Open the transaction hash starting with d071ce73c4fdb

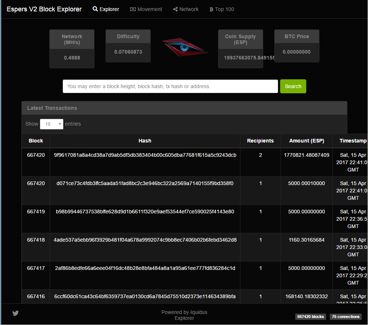pos(145,183)
